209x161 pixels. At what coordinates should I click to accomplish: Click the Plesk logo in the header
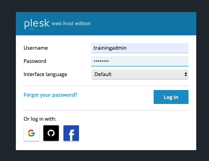[37, 24]
